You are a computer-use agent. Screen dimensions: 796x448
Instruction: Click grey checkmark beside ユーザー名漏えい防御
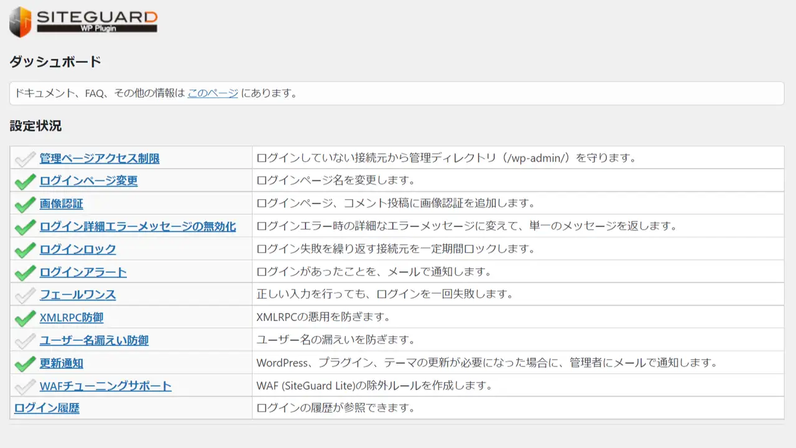(x=25, y=342)
